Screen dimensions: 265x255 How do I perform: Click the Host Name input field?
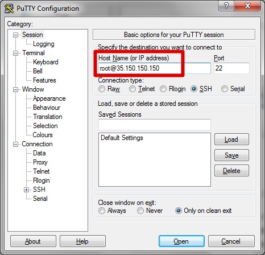(155, 68)
